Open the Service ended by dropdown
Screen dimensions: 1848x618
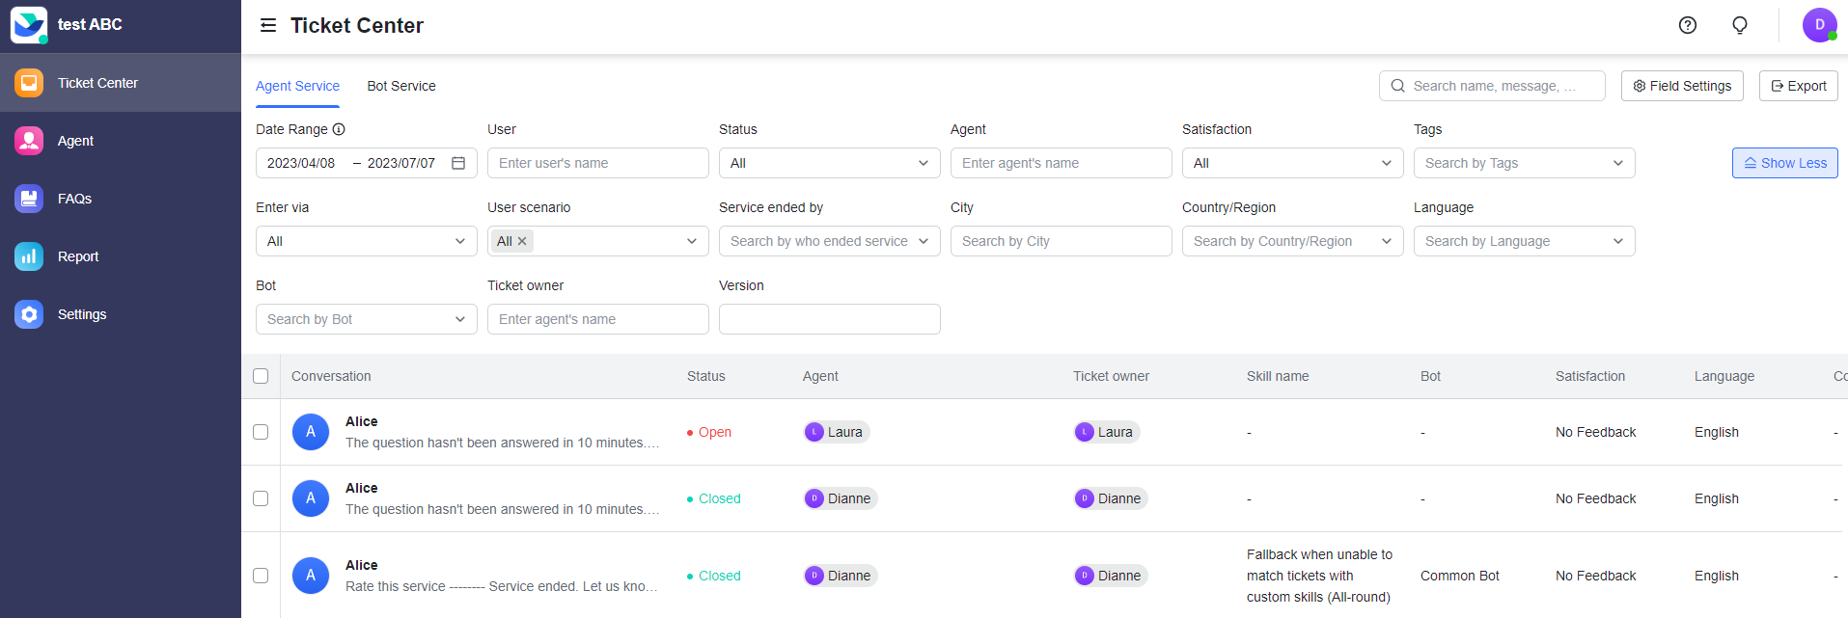click(830, 241)
